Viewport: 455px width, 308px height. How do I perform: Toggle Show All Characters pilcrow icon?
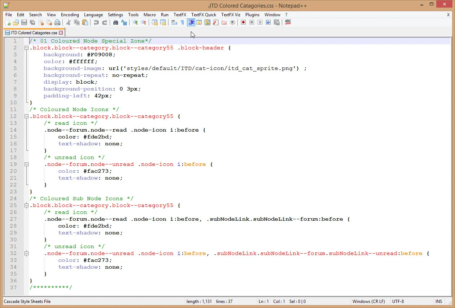pos(183,22)
